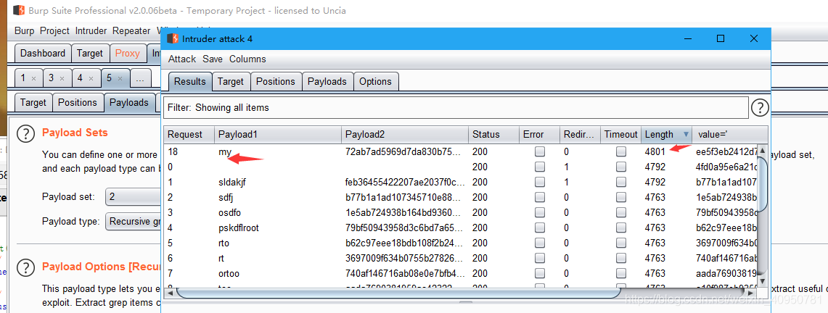This screenshot has height=313, width=828.
Task: Close numbered Intruder tab 4
Action: (x=91, y=78)
